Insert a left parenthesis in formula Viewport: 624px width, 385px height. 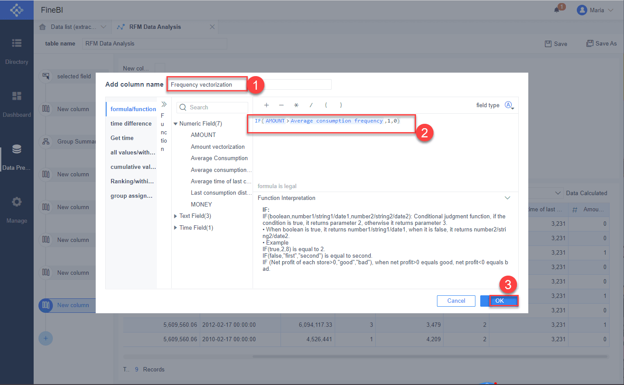pos(326,105)
